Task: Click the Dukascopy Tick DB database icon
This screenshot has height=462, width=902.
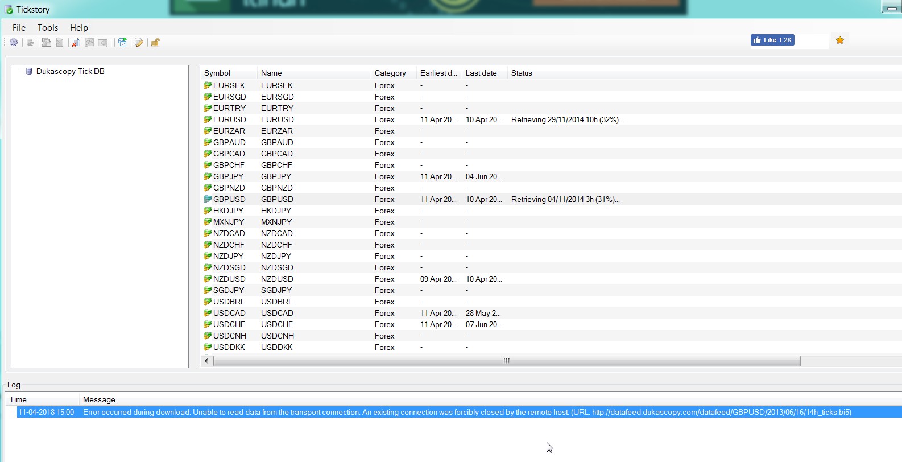Action: pyautogui.click(x=29, y=71)
